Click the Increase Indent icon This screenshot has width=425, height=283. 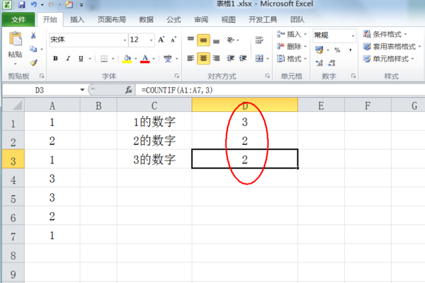pyautogui.click(x=243, y=58)
